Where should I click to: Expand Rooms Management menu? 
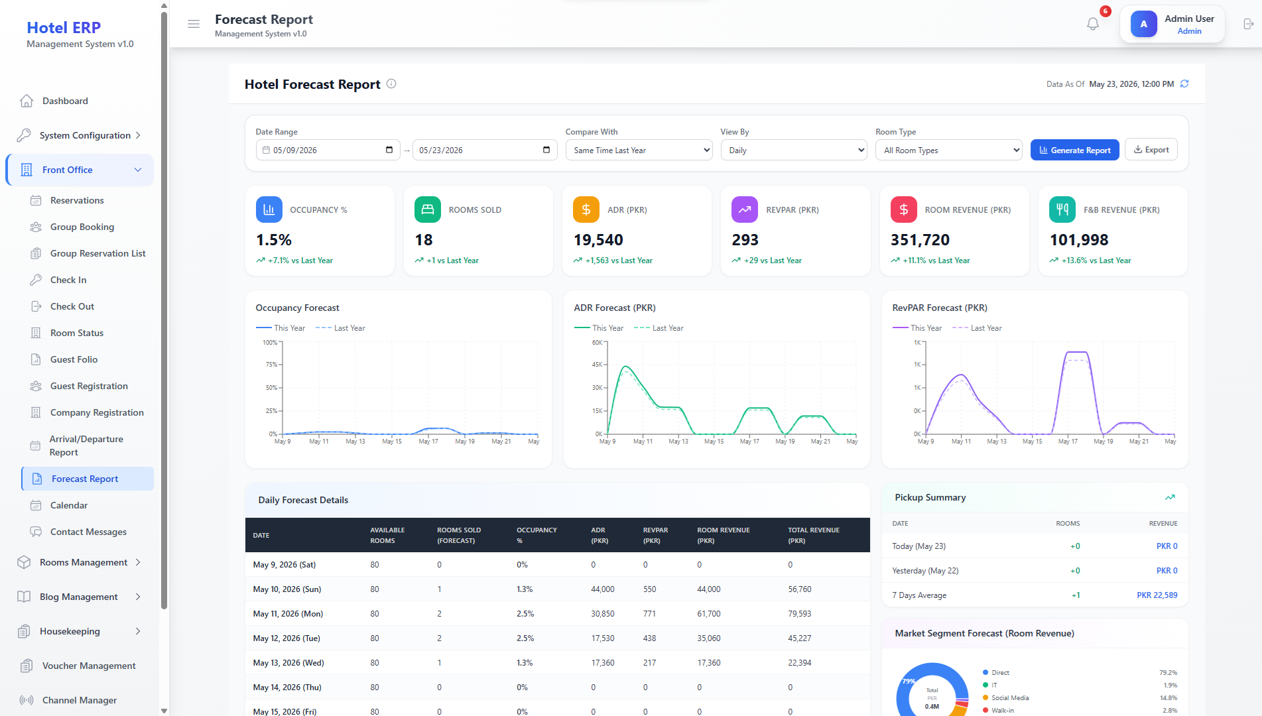(x=80, y=562)
